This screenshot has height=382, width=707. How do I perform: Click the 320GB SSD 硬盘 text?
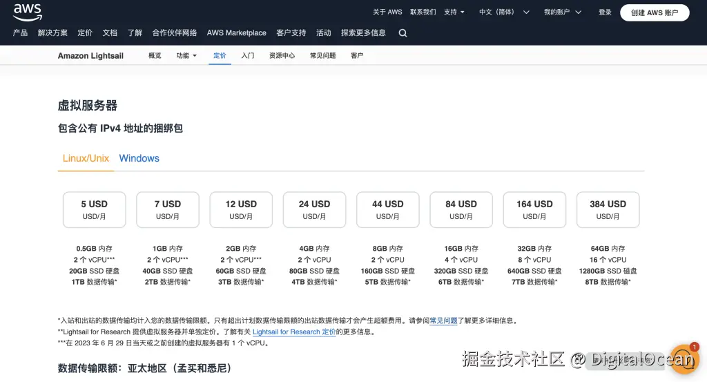tap(461, 271)
